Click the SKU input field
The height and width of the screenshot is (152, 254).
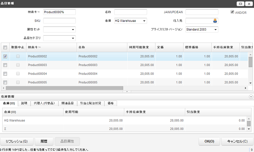[x=59, y=21]
